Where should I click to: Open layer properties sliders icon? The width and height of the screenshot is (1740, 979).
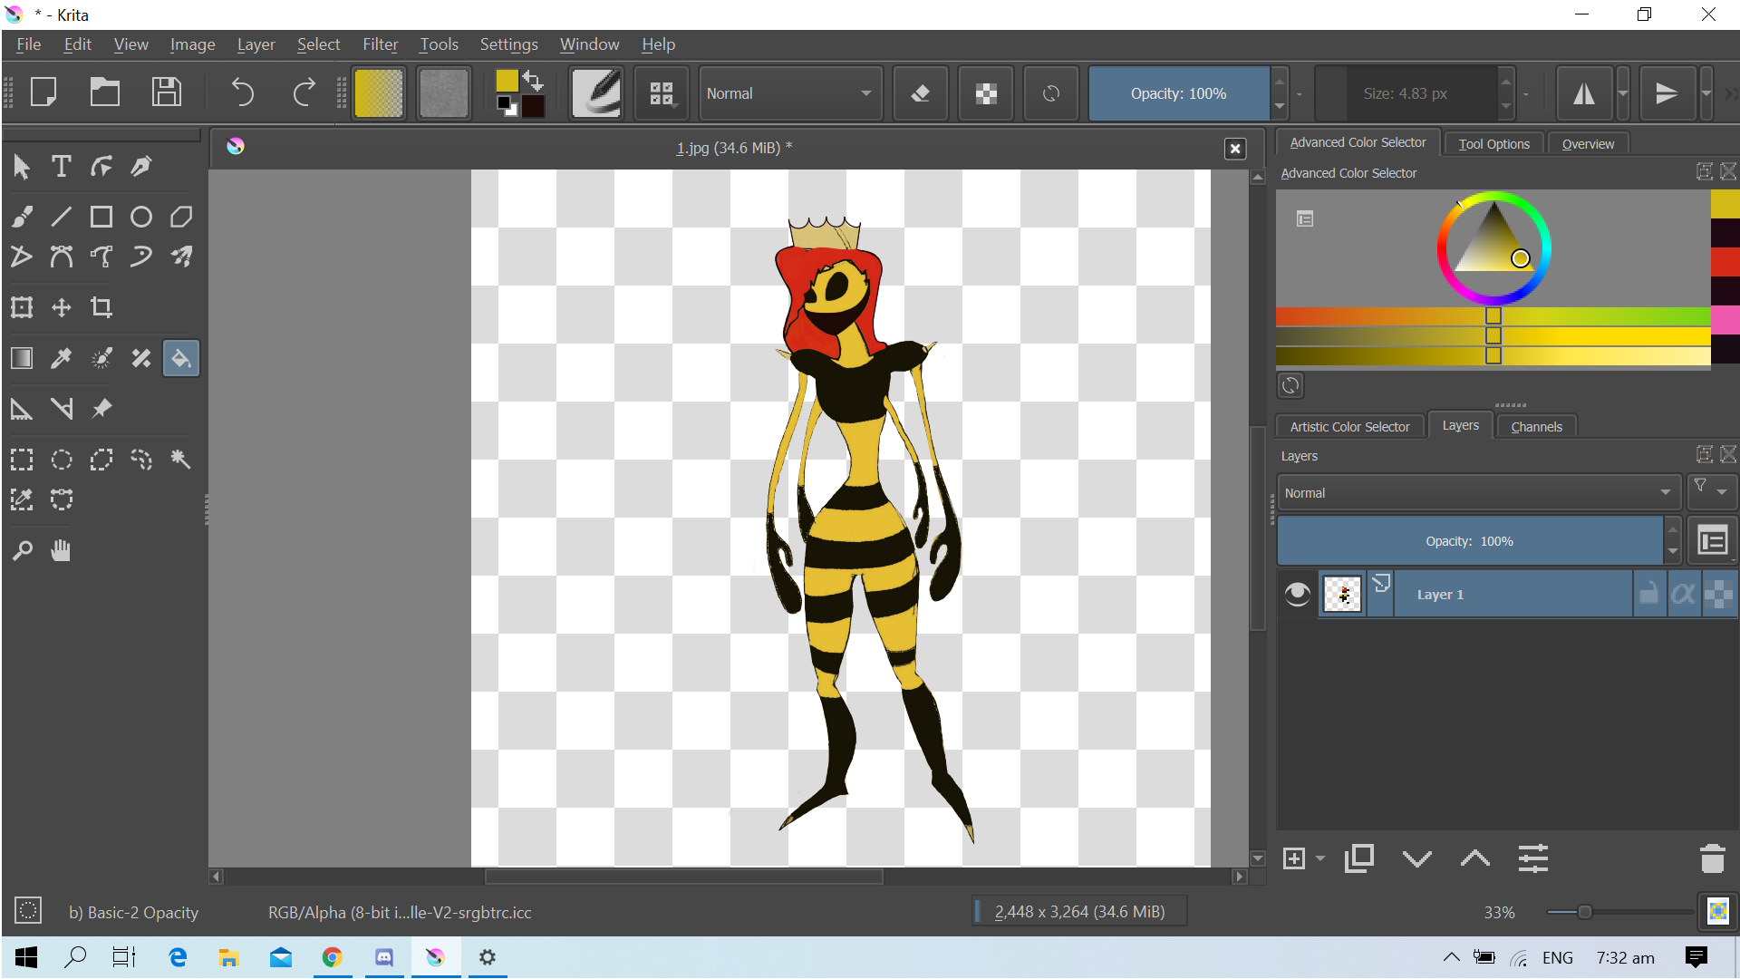click(1533, 858)
